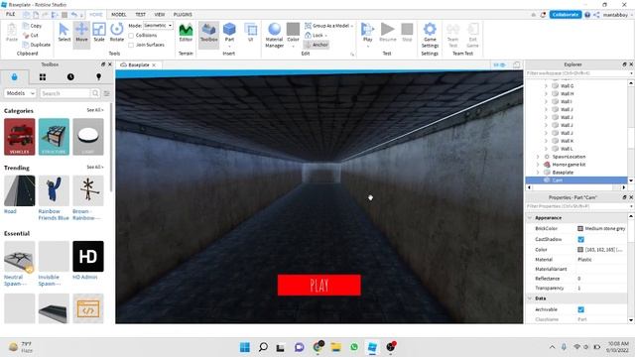This screenshot has height=357, width=635.
Task: Toggle the Archivable checkbox
Action: [580, 309]
